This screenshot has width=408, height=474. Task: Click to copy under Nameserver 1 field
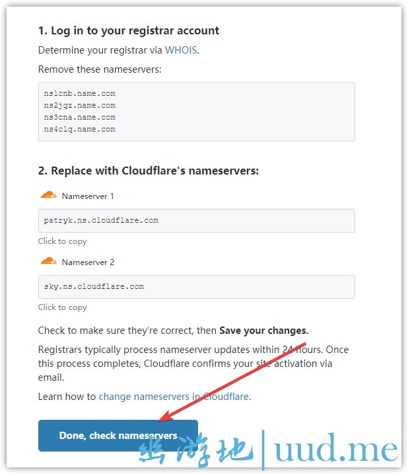[x=62, y=241]
